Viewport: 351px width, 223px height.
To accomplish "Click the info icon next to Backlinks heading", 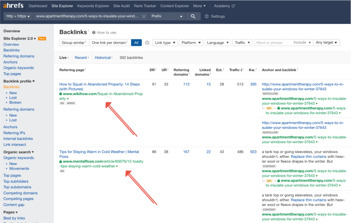I will tap(88, 31).
